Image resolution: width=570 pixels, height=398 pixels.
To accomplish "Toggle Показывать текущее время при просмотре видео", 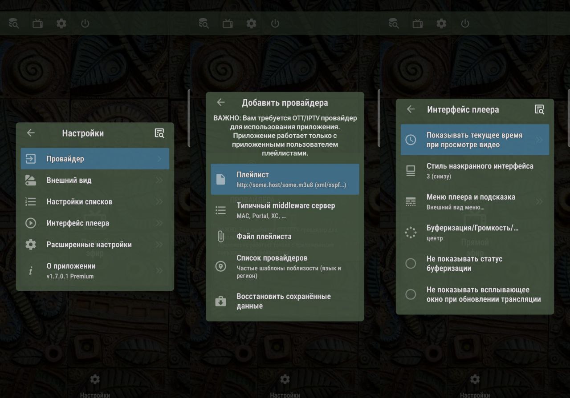I will tap(474, 140).
